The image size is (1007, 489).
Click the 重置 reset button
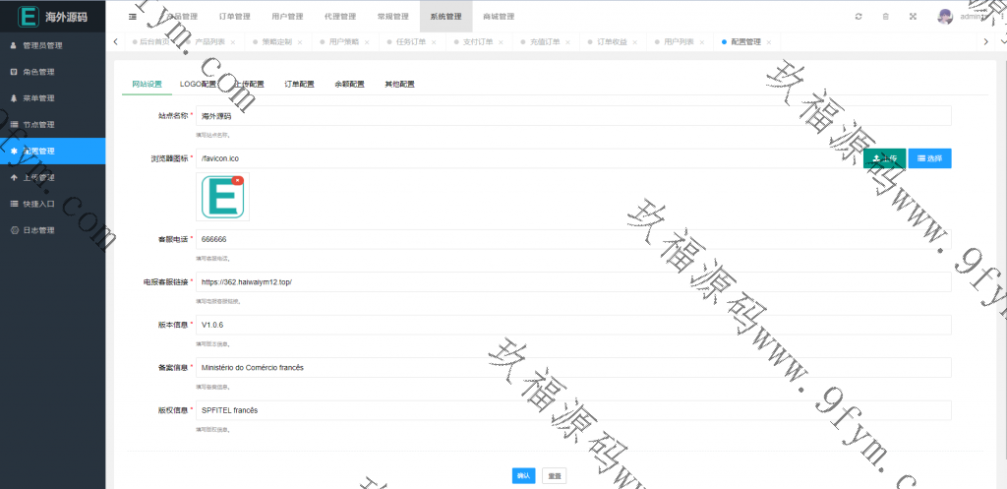pos(554,475)
